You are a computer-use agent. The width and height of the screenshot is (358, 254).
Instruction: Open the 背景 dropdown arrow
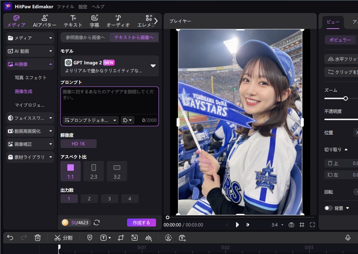pyautogui.click(x=348, y=208)
